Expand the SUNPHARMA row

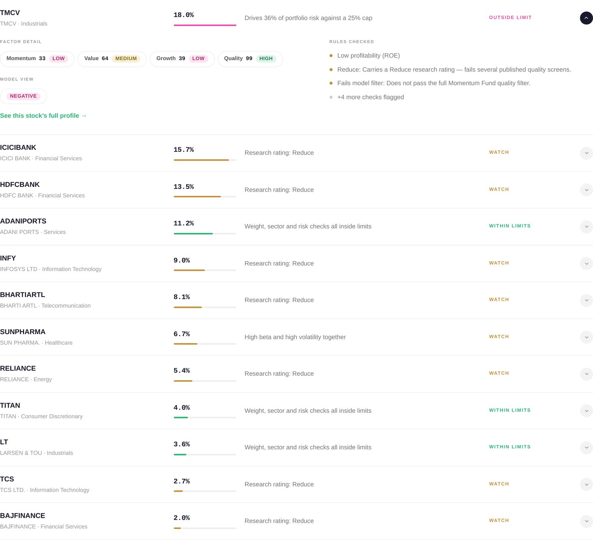coord(586,337)
